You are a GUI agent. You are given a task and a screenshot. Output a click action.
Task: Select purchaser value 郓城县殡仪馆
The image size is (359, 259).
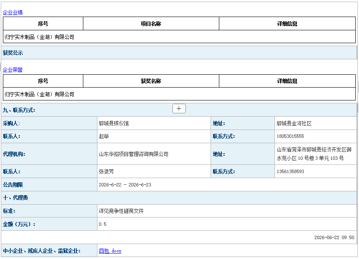click(114, 123)
